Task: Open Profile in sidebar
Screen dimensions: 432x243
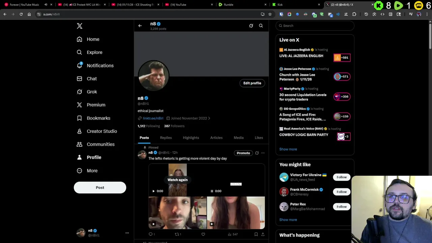Action: [x=89, y=157]
